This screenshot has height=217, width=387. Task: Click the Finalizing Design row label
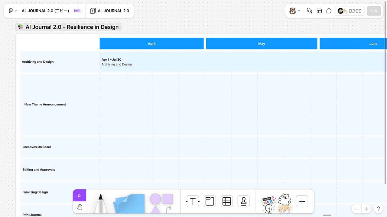tap(35, 192)
